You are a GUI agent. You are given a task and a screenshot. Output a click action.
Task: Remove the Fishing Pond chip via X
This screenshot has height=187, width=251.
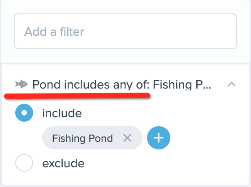coord(127,138)
